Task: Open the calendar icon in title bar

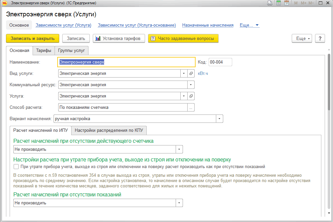Action: pyautogui.click(x=286, y=3)
